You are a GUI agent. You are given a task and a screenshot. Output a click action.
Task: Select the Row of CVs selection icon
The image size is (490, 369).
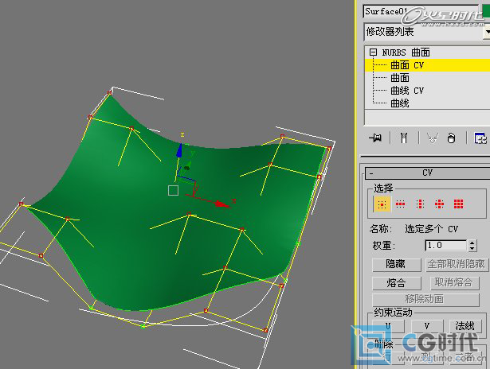(x=400, y=204)
